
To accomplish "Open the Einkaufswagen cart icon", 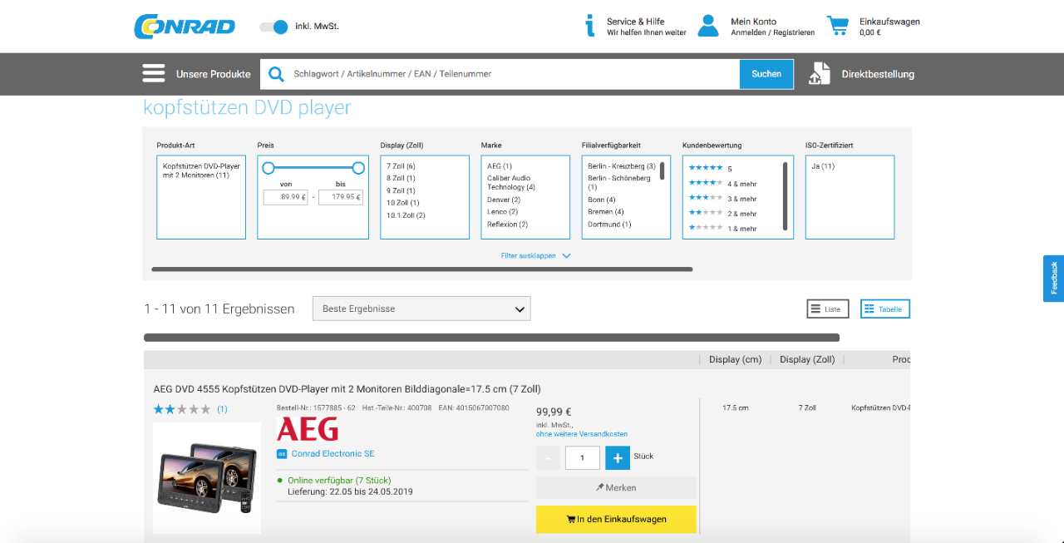I will (838, 26).
